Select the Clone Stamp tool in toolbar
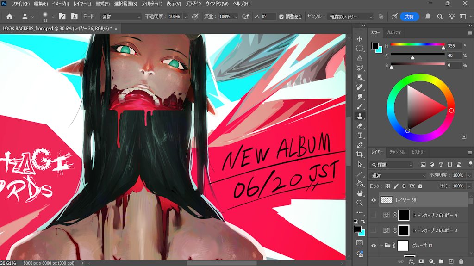 coord(359,116)
